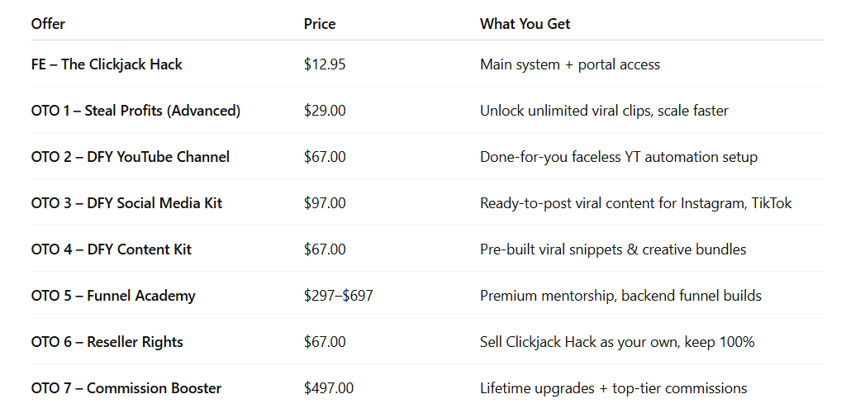The width and height of the screenshot is (846, 418).
Task: Select OTO 6 – Reseller Rights cell
Action: (x=107, y=342)
